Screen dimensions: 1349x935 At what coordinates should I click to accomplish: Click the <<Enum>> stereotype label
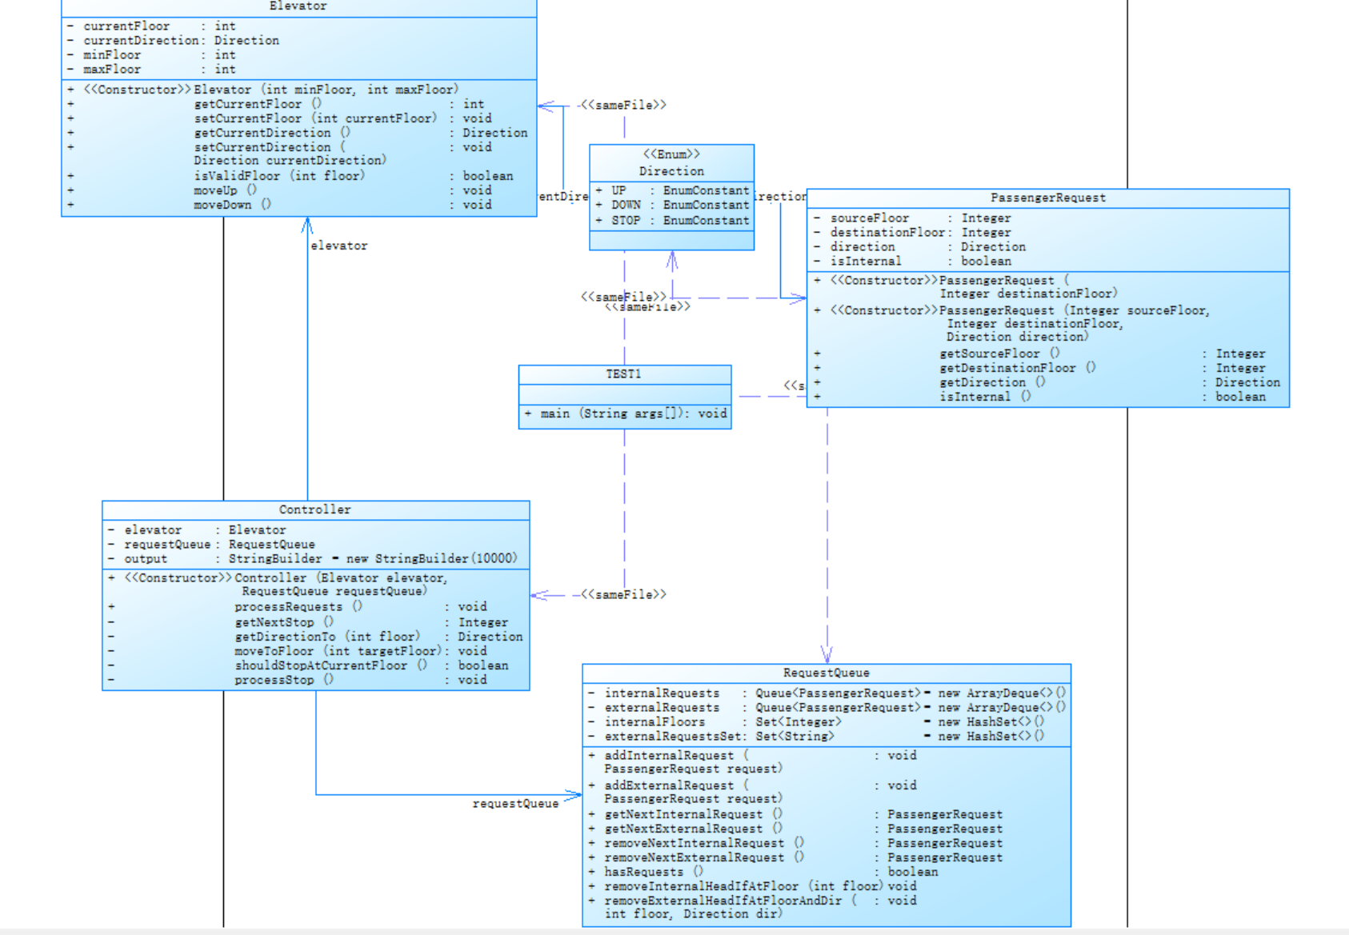click(x=671, y=154)
